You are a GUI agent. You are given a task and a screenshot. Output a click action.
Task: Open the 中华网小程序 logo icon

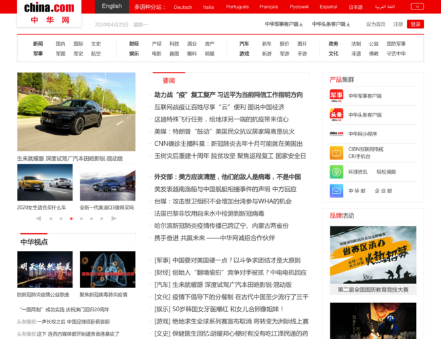(x=337, y=134)
